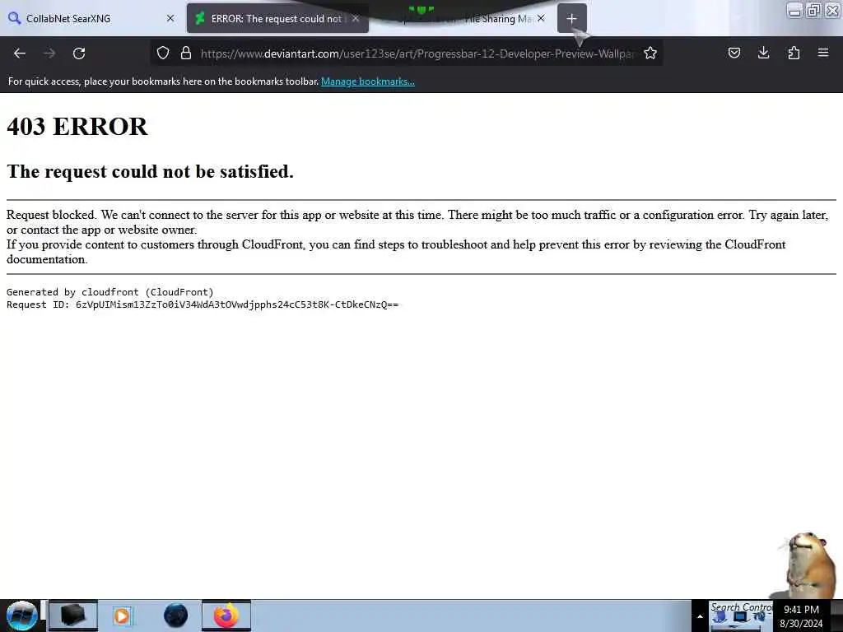Close the Firefox window
Screen dimensions: 843x632
(832, 10)
